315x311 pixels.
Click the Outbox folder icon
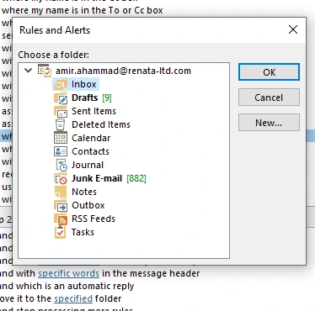click(61, 205)
